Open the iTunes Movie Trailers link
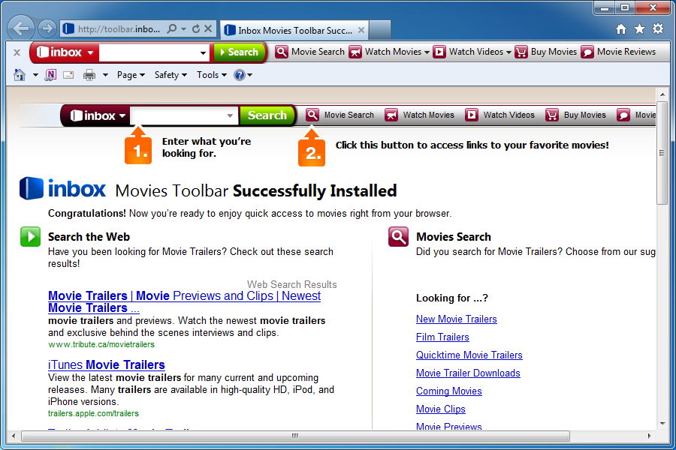Viewport: 676px width, 450px height. point(107,364)
